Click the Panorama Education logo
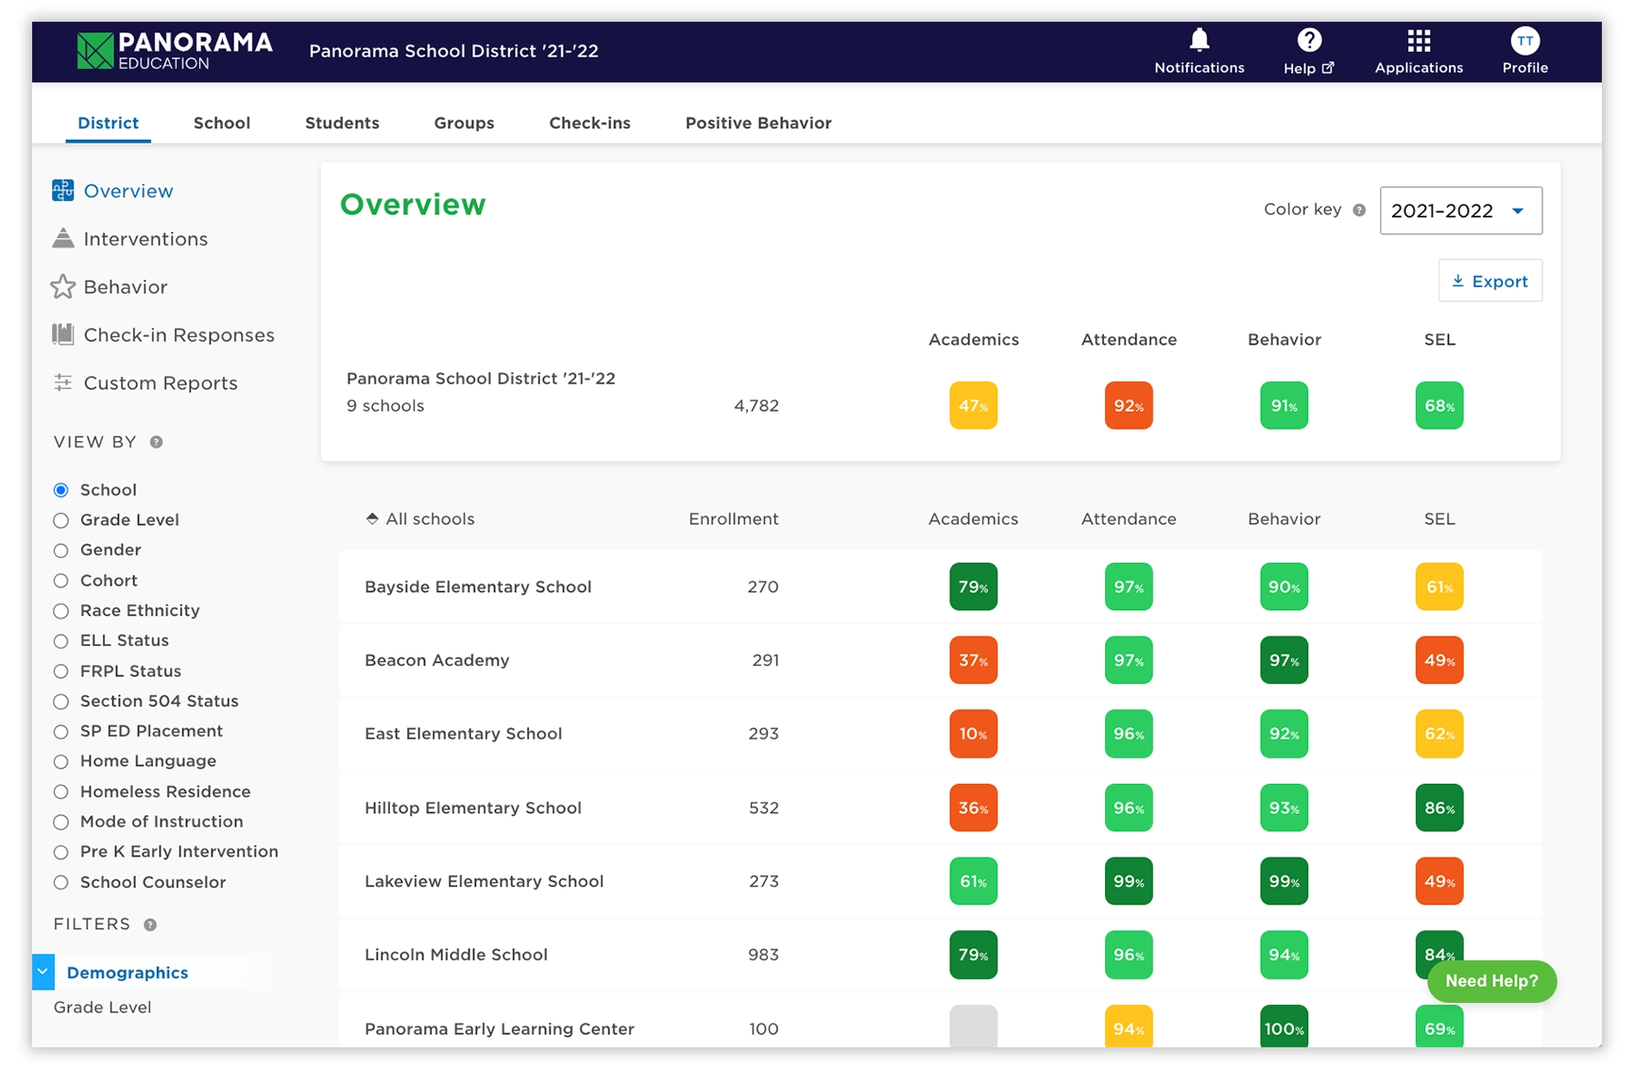Viewport: 1634px width, 1069px height. click(175, 51)
